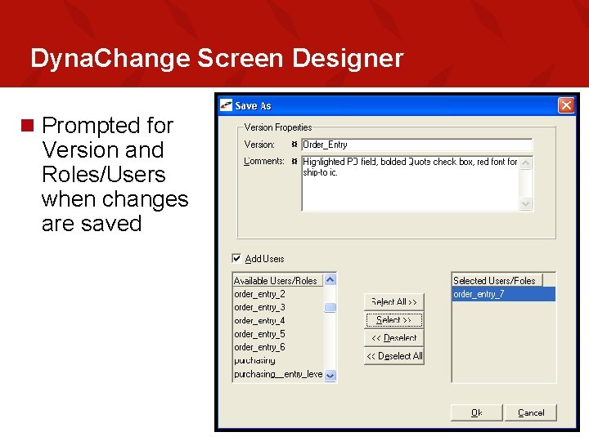Click the Comments scrollbar down arrow
The image size is (589, 441).
pos(526,203)
